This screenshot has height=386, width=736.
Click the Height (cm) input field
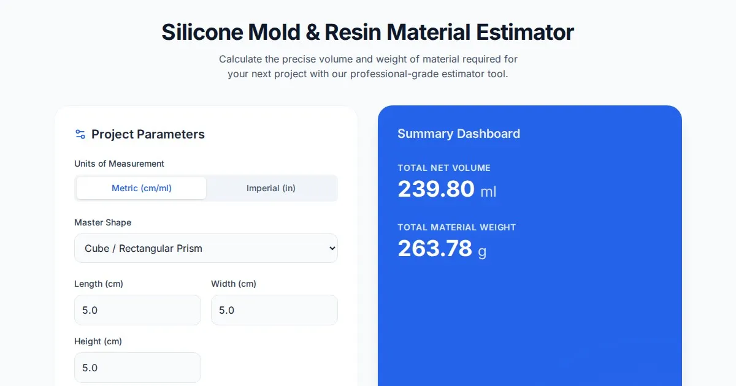coord(137,368)
